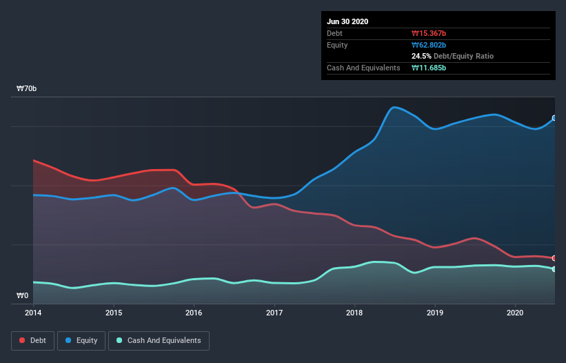Click the teal Cash endpoint marker

tap(554, 269)
